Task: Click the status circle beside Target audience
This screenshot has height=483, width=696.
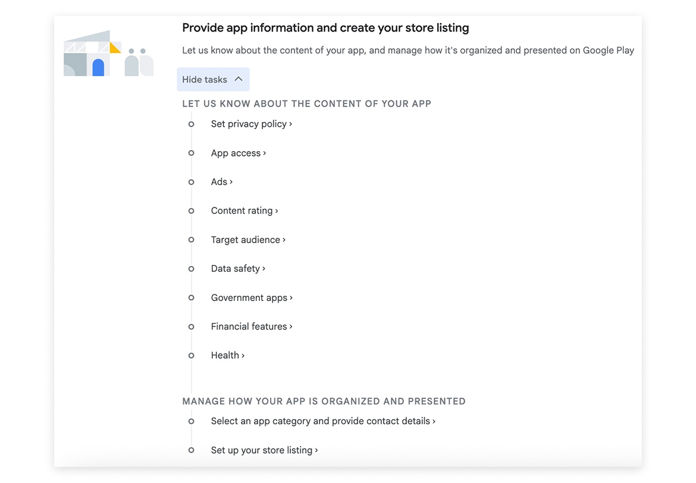Action: coord(191,240)
